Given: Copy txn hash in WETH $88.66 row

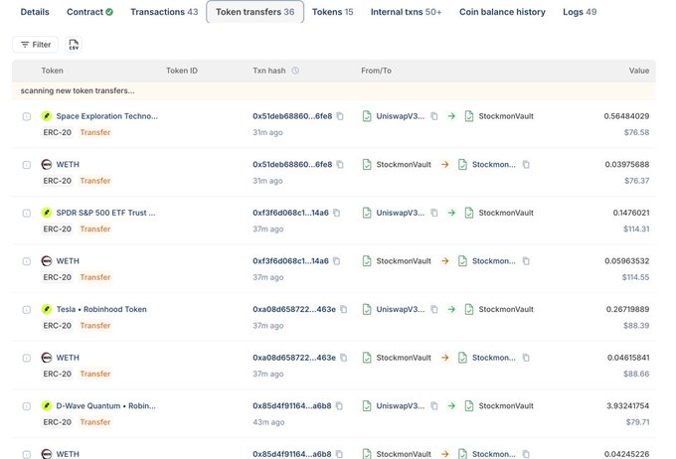Looking at the screenshot, I should click(344, 358).
